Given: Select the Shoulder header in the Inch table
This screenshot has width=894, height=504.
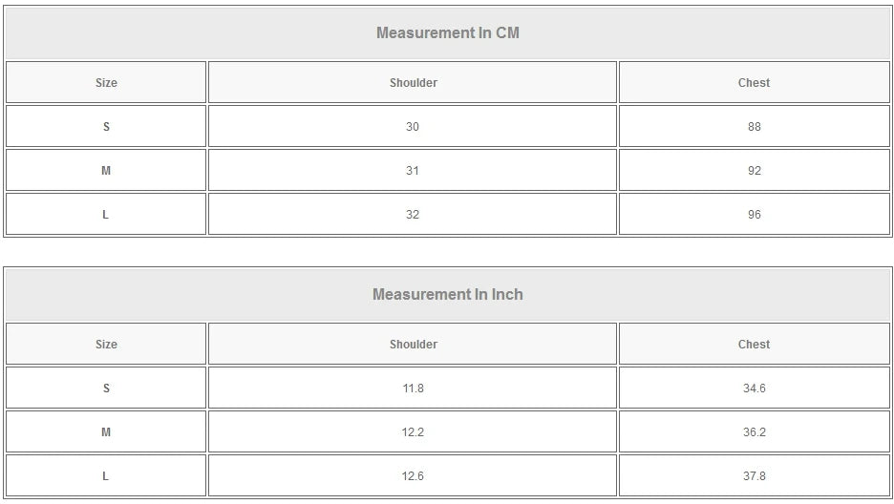Looking at the screenshot, I should click(x=413, y=345).
